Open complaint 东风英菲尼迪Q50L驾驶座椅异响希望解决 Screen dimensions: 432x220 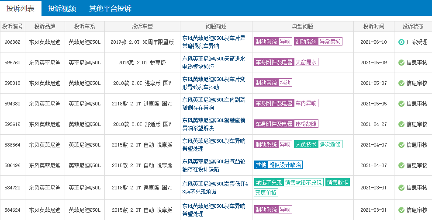click(214, 124)
